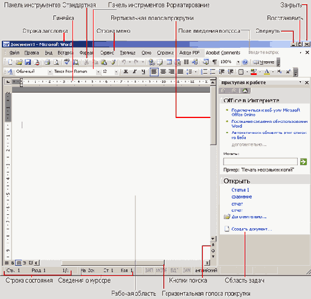Toggle Align Left paragraph alignment

click(154, 71)
